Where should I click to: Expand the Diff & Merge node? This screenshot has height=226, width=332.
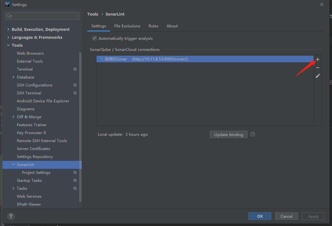(13, 117)
